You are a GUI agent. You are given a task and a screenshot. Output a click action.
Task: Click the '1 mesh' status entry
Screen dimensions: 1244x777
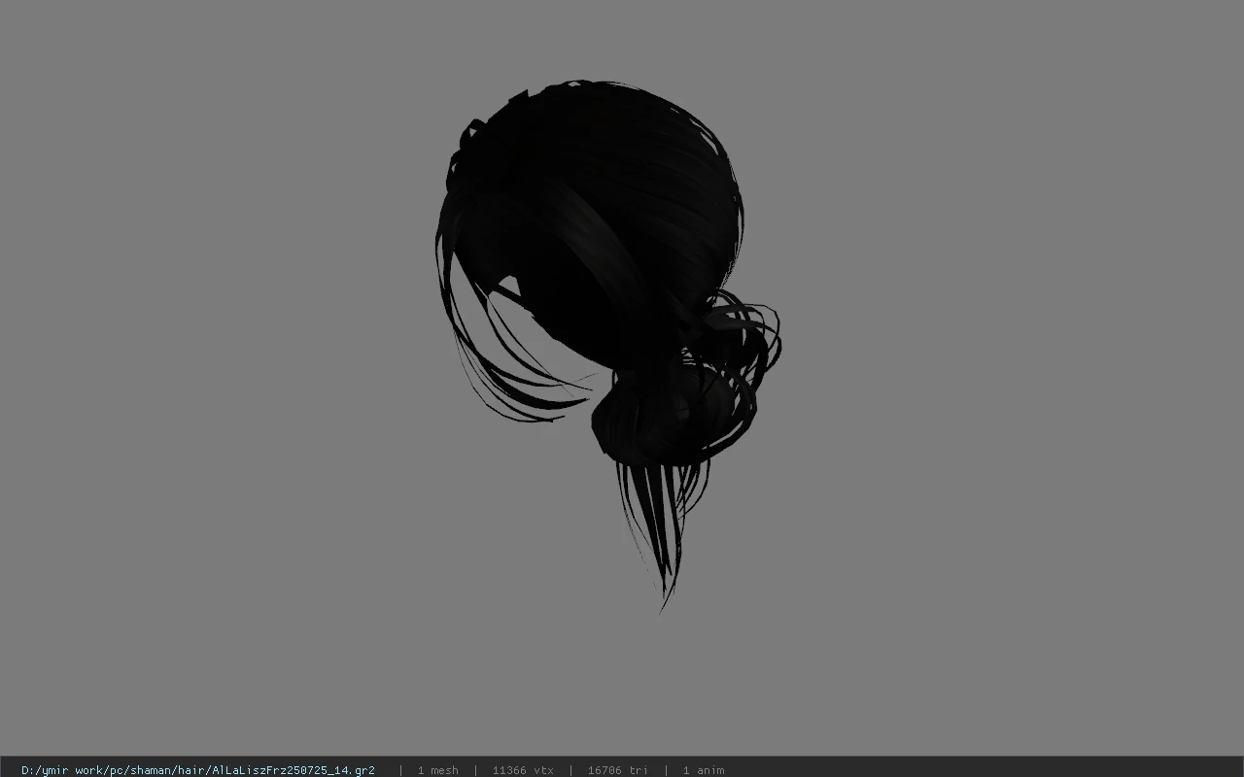(x=437, y=770)
